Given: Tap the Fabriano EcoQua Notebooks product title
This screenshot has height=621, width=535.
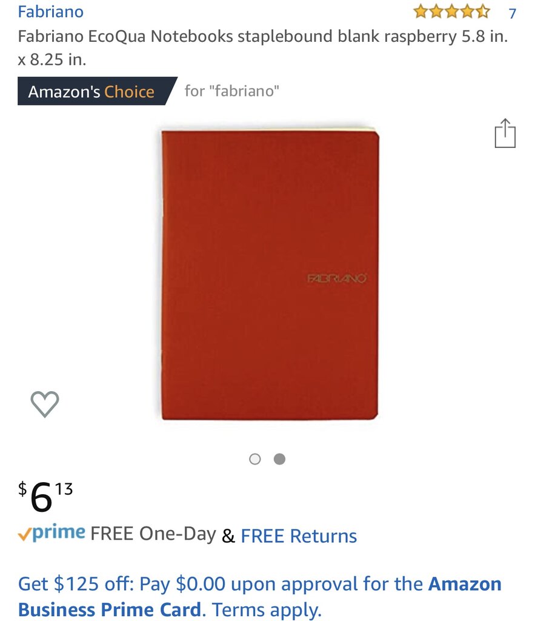Looking at the screenshot, I should tap(263, 47).
